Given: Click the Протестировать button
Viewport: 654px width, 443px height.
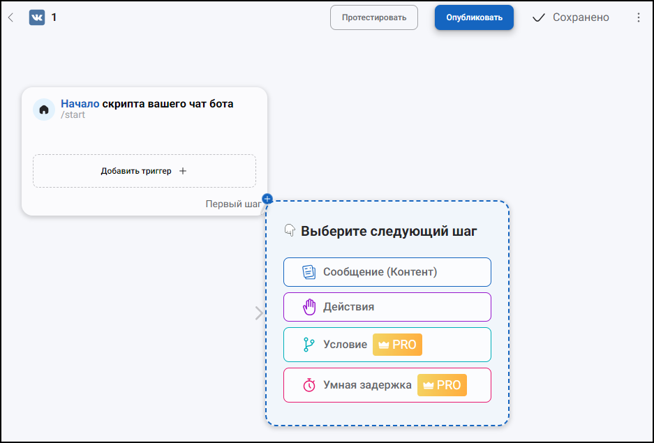Looking at the screenshot, I should 374,17.
